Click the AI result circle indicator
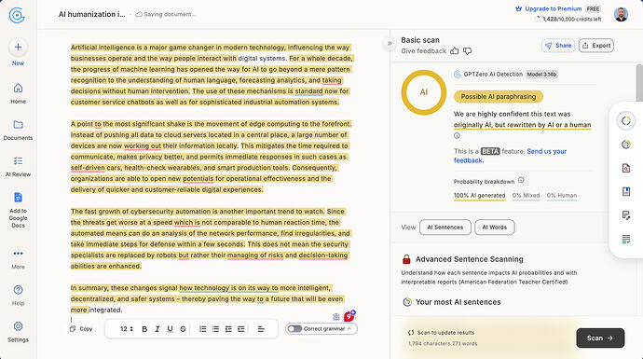 (424, 92)
